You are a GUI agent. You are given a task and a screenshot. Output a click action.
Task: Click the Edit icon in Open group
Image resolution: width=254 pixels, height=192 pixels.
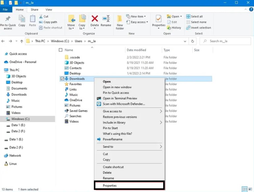pos(169,22)
